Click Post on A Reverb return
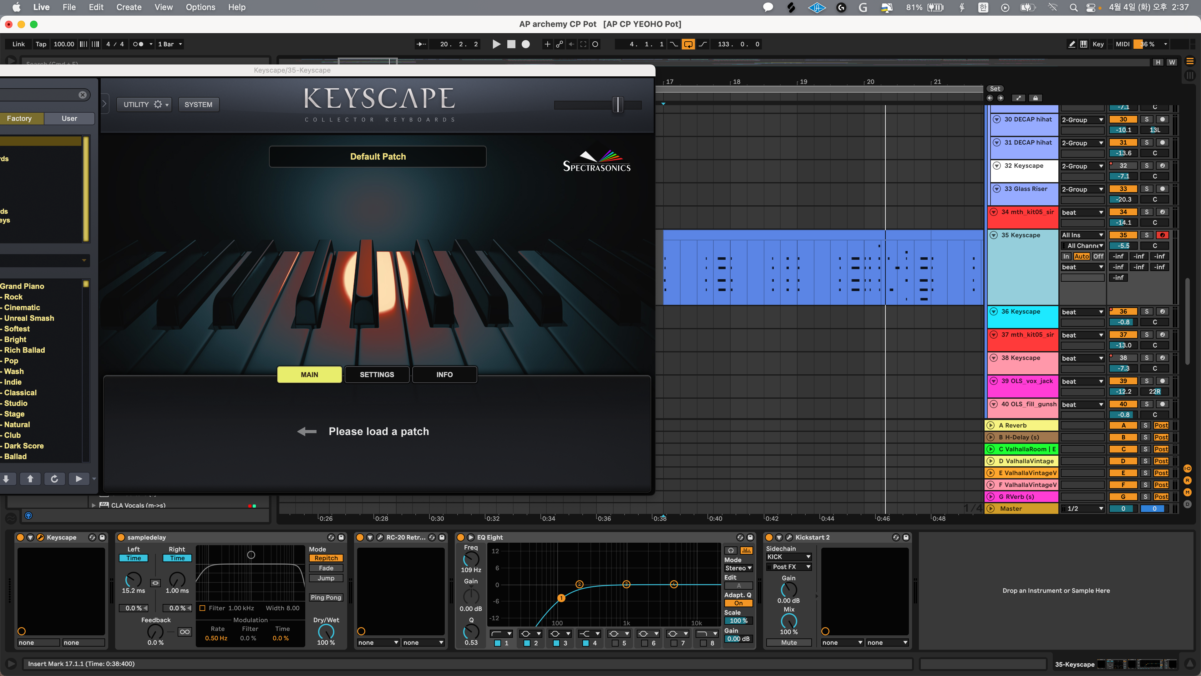Screen dimensions: 1201x676 click(x=1161, y=426)
